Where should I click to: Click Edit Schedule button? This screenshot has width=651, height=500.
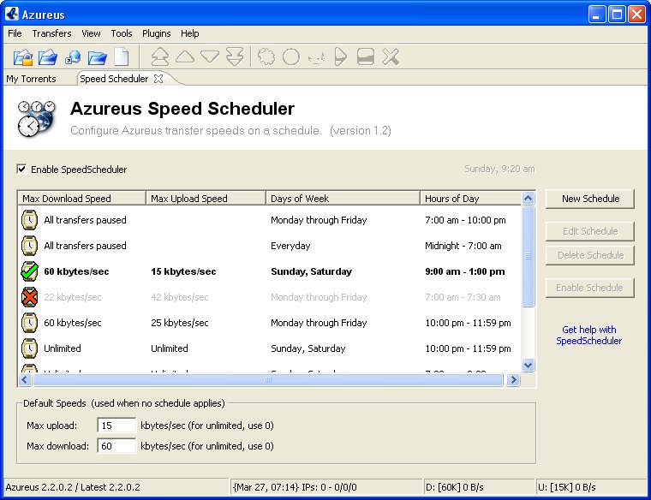590,231
